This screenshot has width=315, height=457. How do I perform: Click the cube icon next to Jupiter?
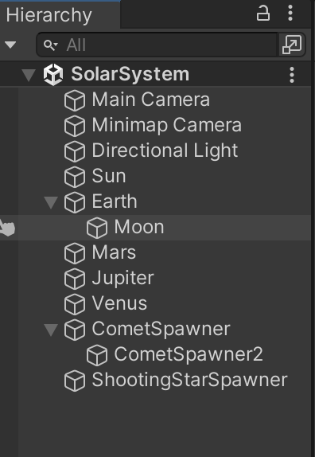75,279
